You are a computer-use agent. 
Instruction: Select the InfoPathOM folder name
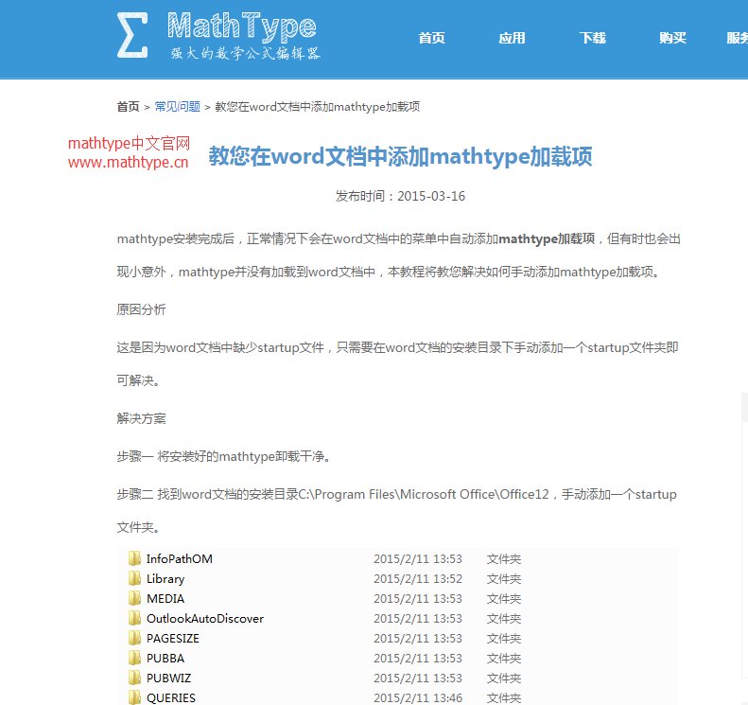coord(180,559)
